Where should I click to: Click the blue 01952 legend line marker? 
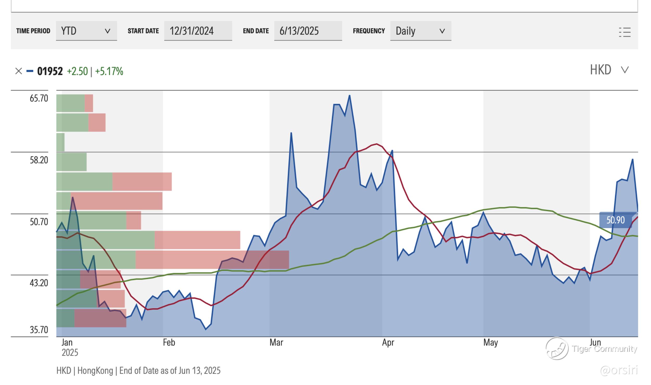point(30,71)
